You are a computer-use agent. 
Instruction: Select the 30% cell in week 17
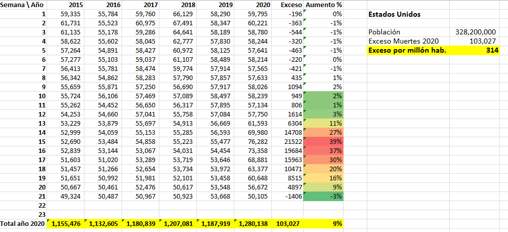(x=323, y=160)
